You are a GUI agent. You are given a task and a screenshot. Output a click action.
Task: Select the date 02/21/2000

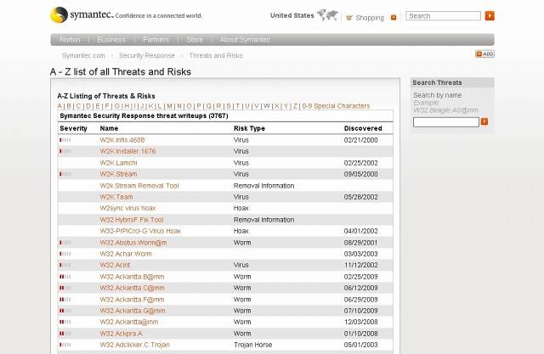pyautogui.click(x=360, y=140)
